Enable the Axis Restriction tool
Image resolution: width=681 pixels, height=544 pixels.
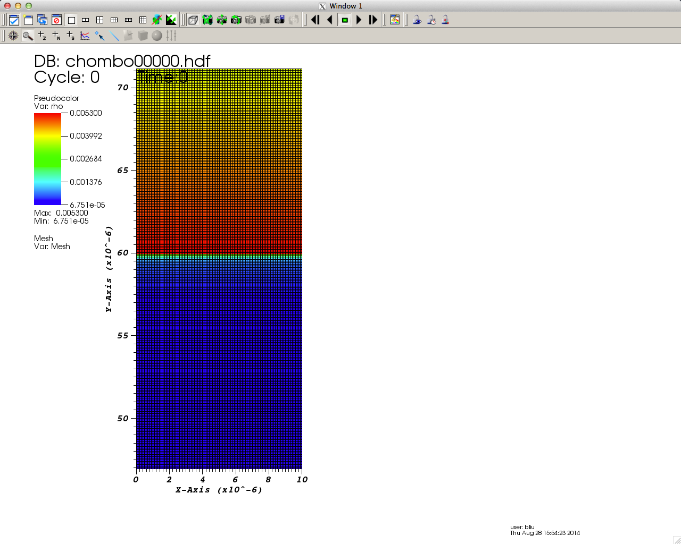coord(171,36)
